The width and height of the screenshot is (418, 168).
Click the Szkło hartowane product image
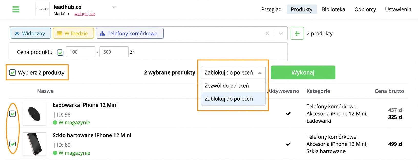(34, 144)
